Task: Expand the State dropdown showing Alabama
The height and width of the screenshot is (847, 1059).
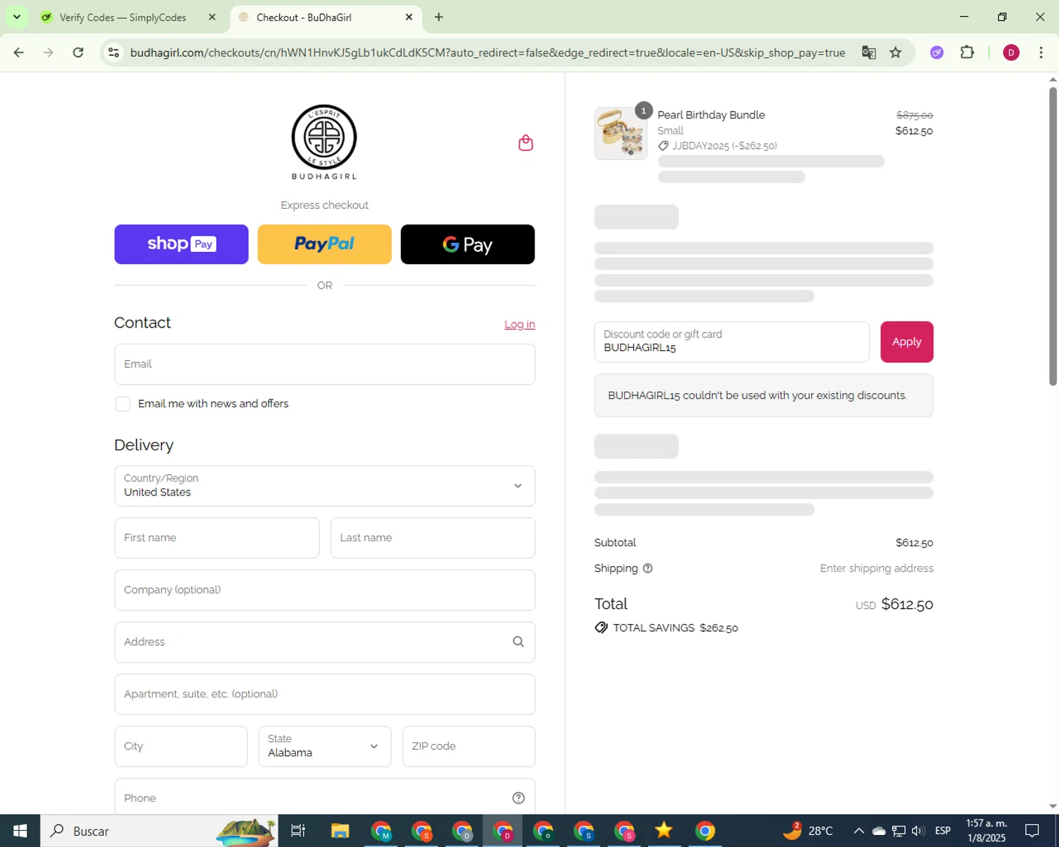Action: (325, 746)
